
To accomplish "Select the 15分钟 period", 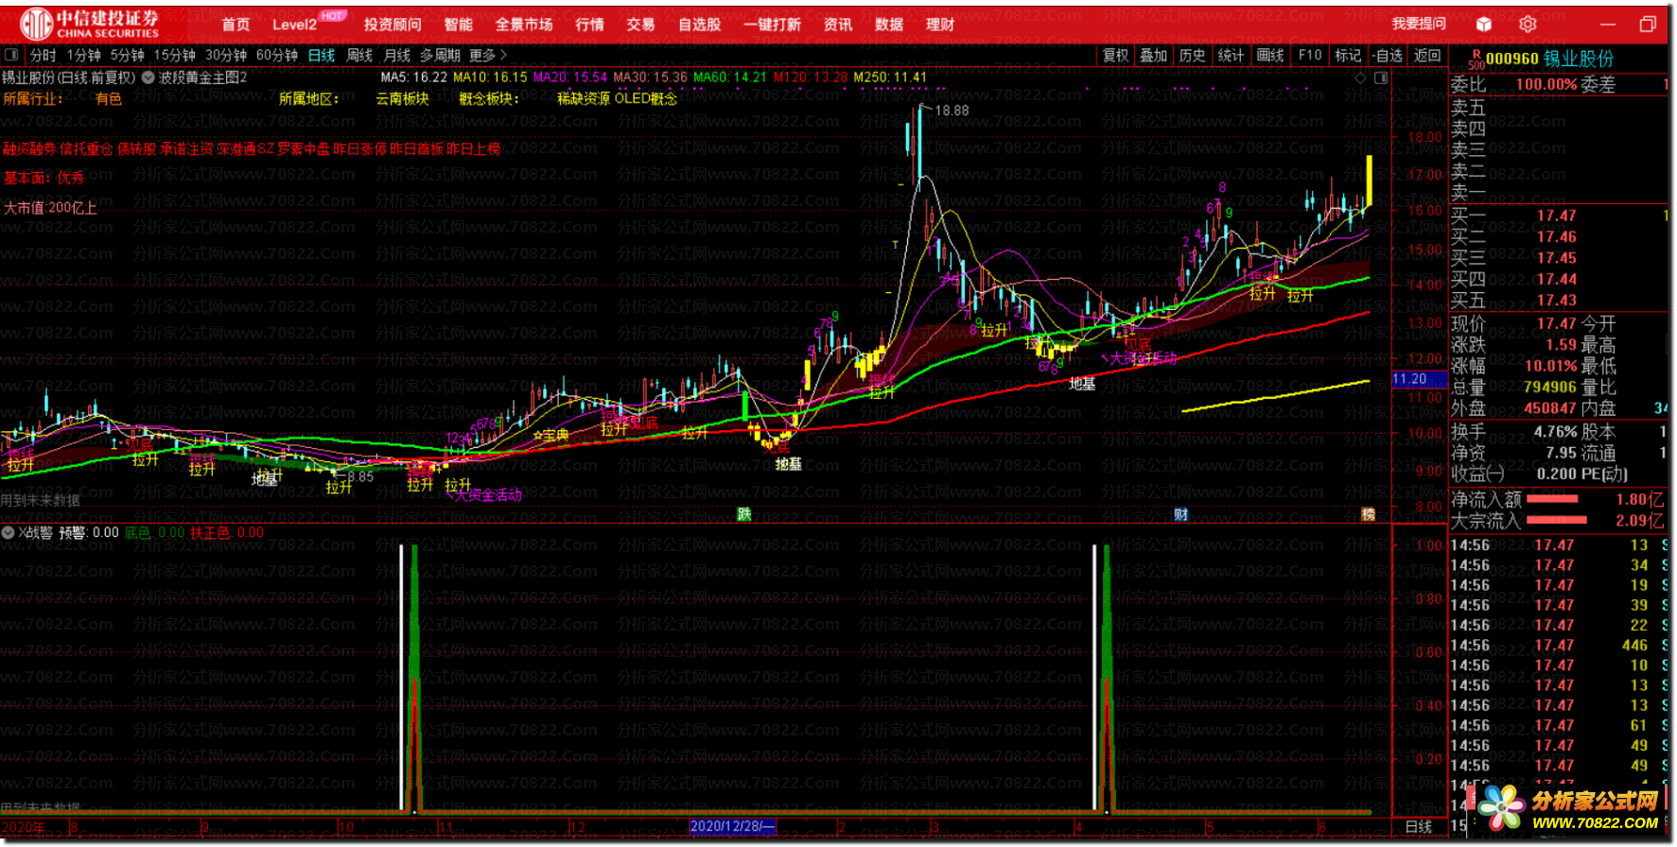I will (174, 55).
